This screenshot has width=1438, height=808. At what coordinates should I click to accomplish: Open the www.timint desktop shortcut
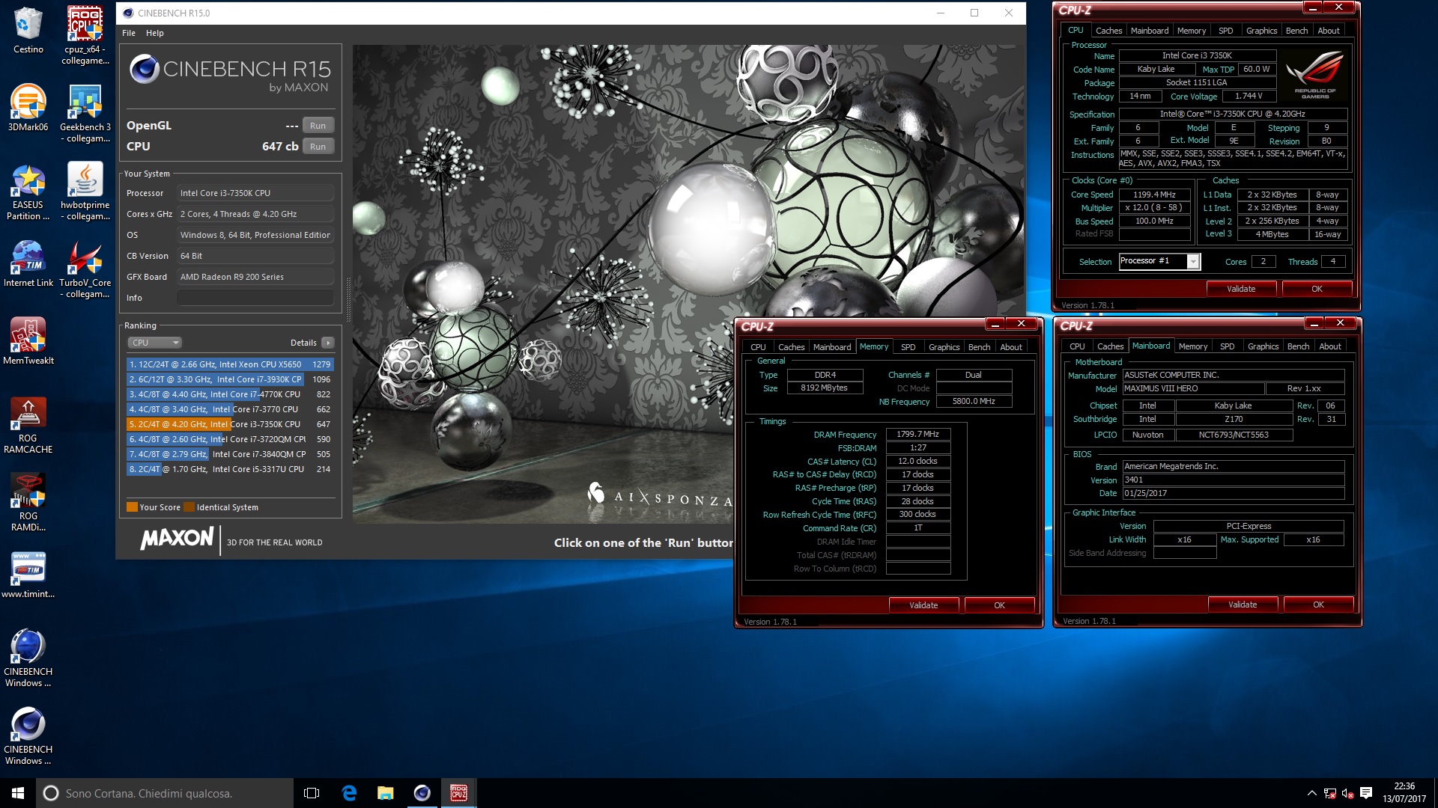tap(28, 575)
